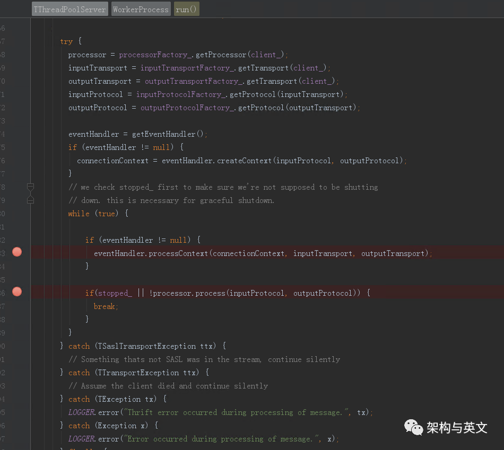Click 'outputTransportFactory_' field reference

(x=194, y=81)
